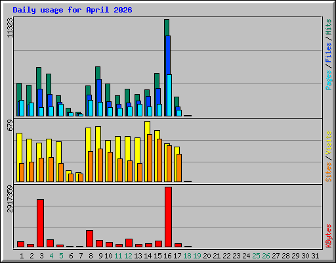Select the 2917359 bottom axis value
336x263 pixels.
(10, 199)
